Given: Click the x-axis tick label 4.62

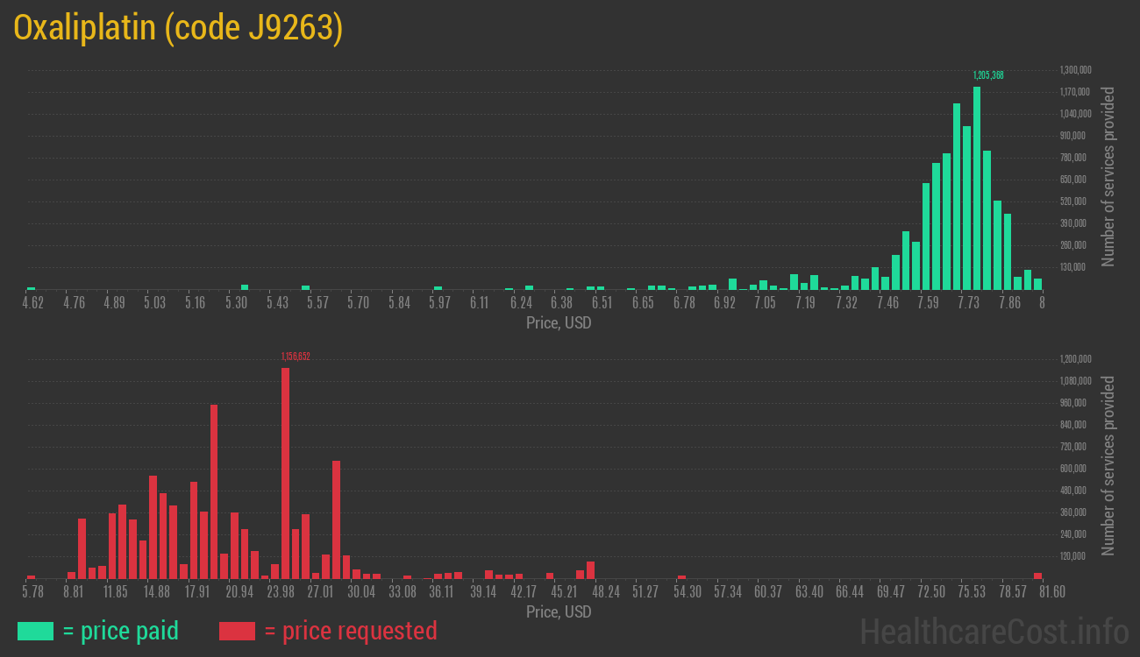Looking at the screenshot, I should tap(32, 303).
